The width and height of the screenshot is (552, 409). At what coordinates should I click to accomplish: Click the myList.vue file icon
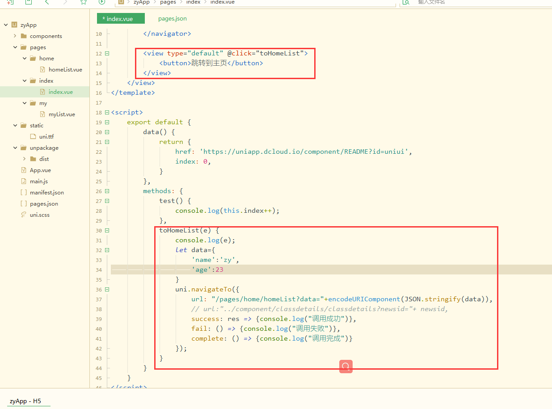coord(42,114)
